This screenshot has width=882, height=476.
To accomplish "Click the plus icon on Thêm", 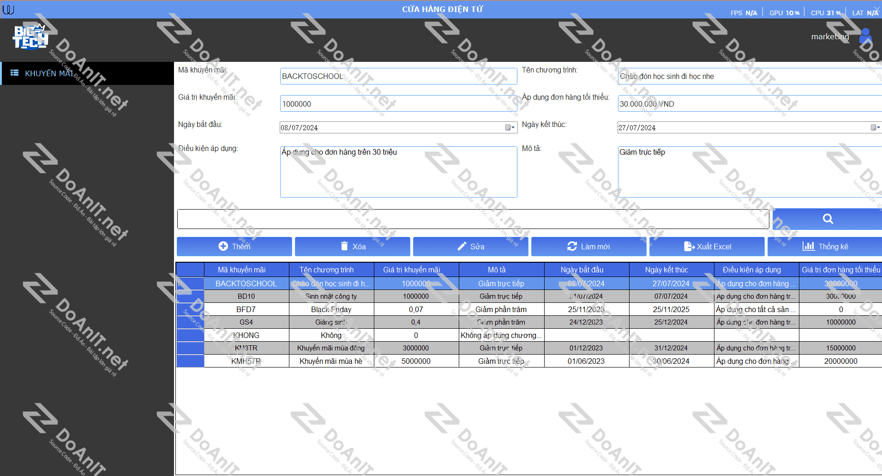I will 223,247.
